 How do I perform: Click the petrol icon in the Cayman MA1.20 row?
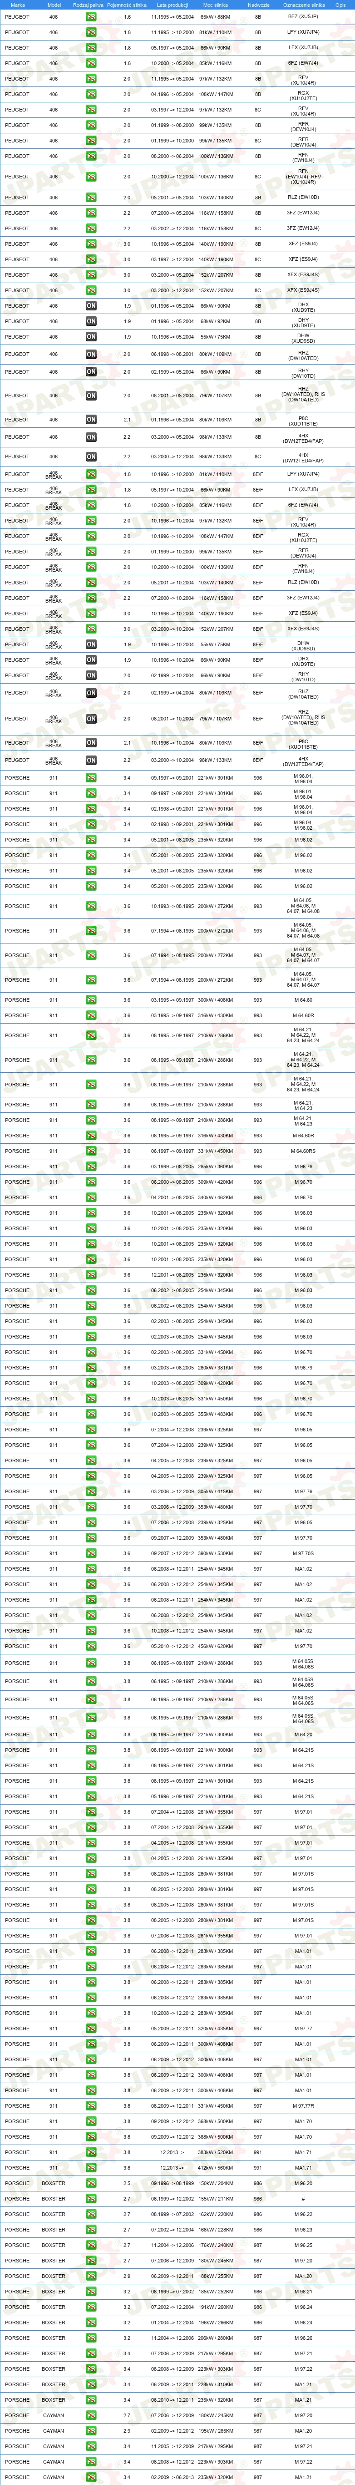(x=91, y=2430)
